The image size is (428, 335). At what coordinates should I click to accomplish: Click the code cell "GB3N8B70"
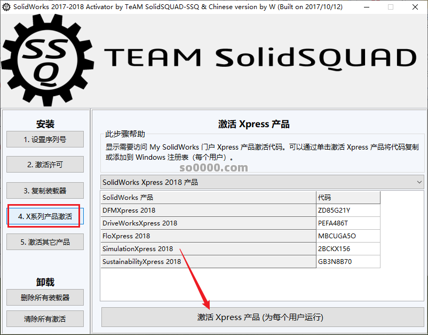pyautogui.click(x=348, y=261)
